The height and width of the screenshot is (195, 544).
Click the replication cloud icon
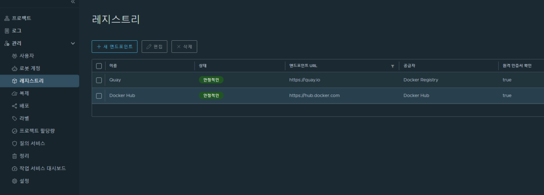point(14,94)
